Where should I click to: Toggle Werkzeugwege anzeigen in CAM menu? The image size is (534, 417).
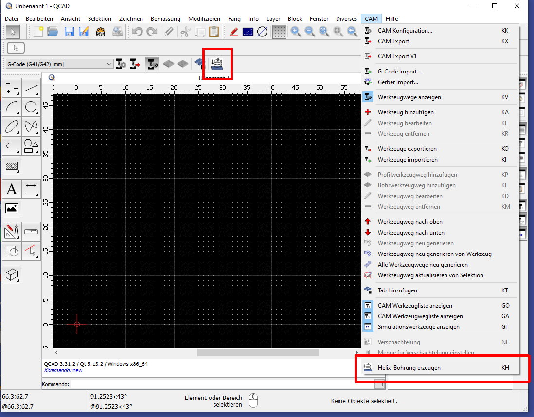409,97
